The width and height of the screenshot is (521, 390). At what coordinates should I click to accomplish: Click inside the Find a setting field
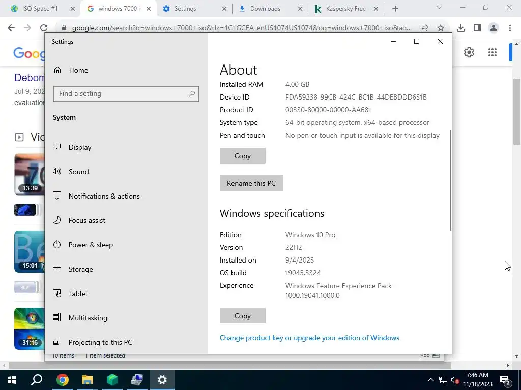(126, 94)
